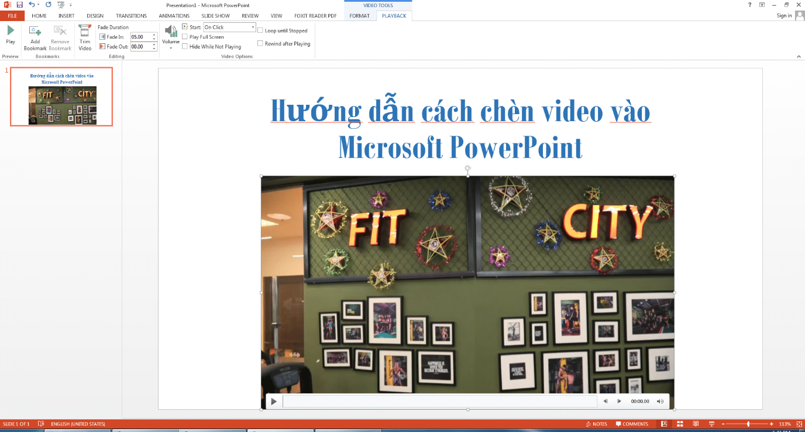This screenshot has height=432, width=805.
Task: Click the zoom in plus icon
Action: coord(772,424)
